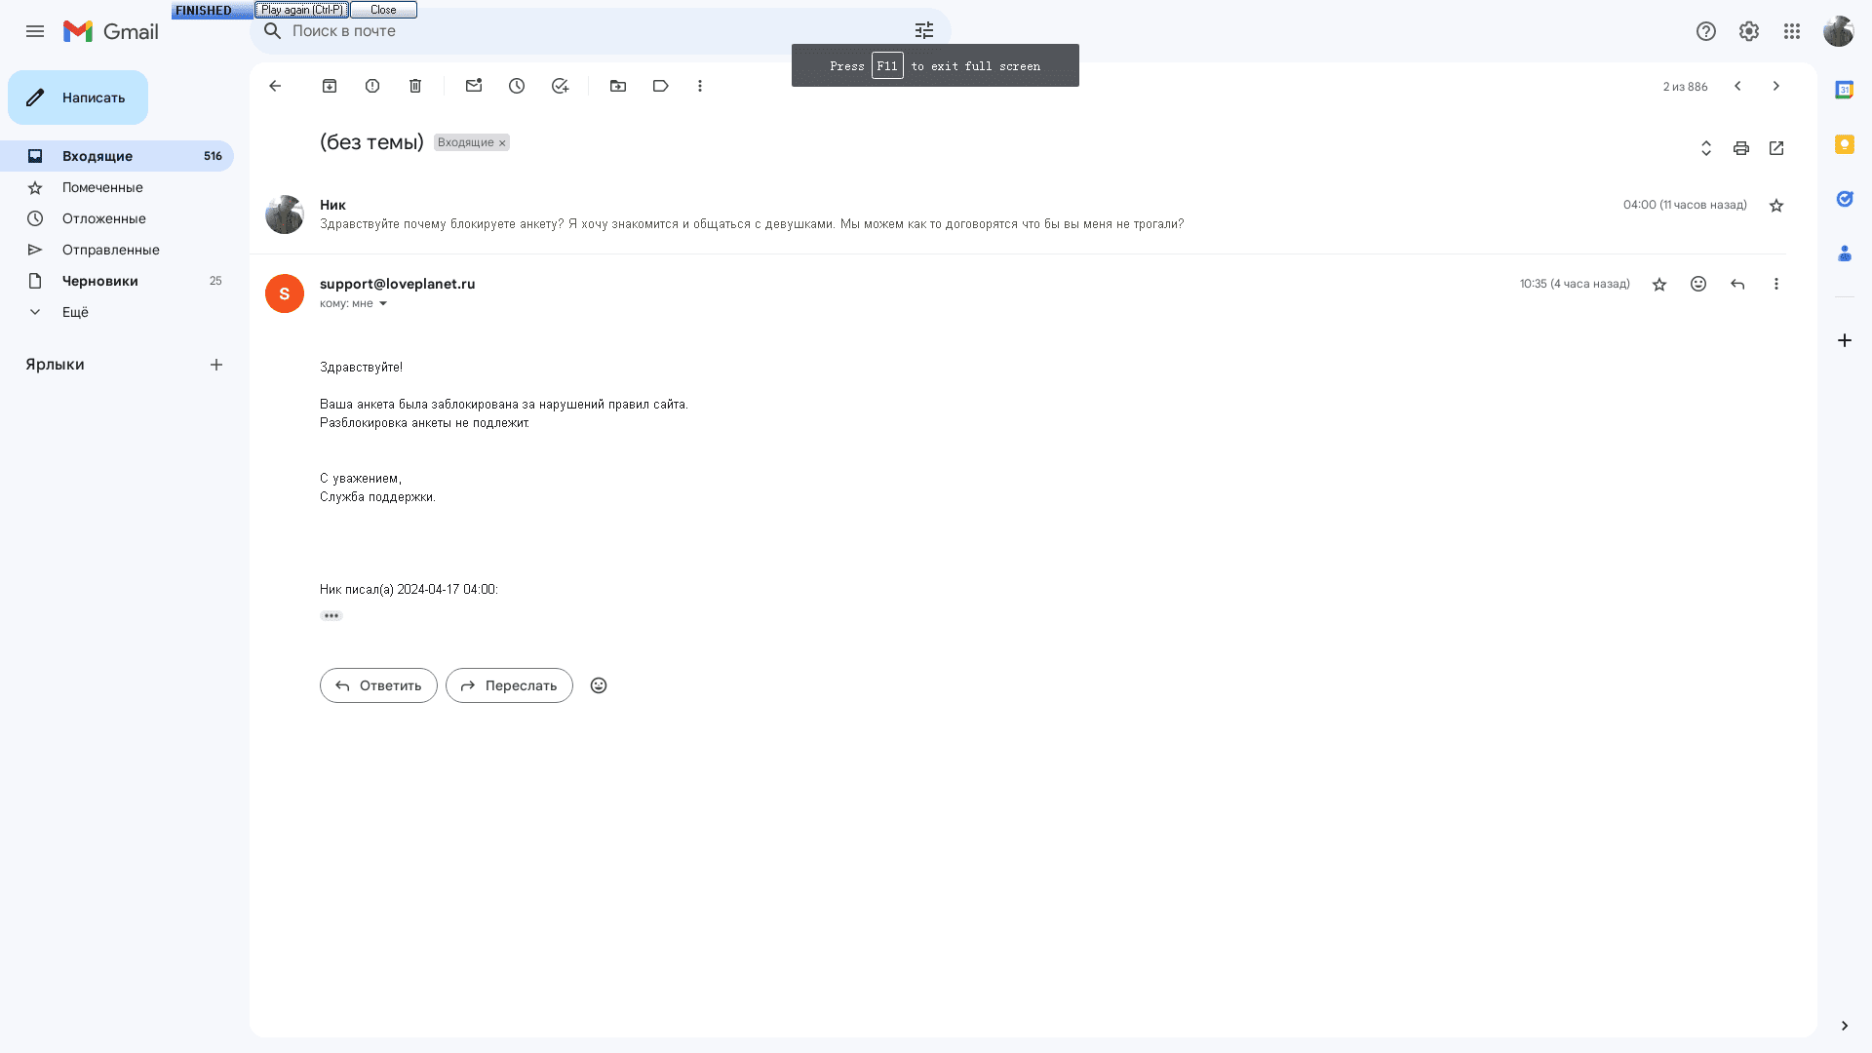The image size is (1872, 1053).
Task: Click the star toggle on support email
Action: [1659, 283]
